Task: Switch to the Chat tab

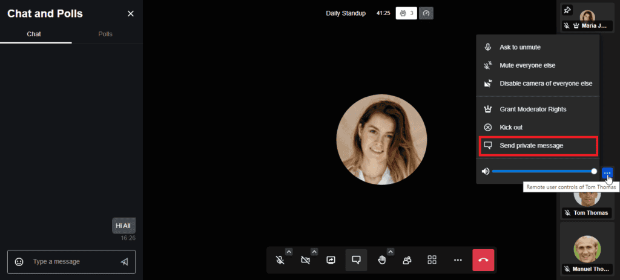Action: pos(34,34)
